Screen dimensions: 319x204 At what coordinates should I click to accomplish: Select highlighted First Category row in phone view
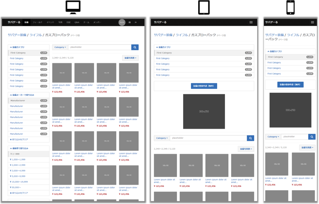coord(290,57)
